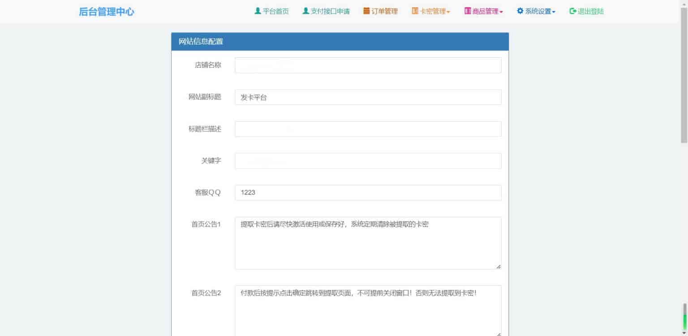Click the 关键字 label

(x=211, y=161)
